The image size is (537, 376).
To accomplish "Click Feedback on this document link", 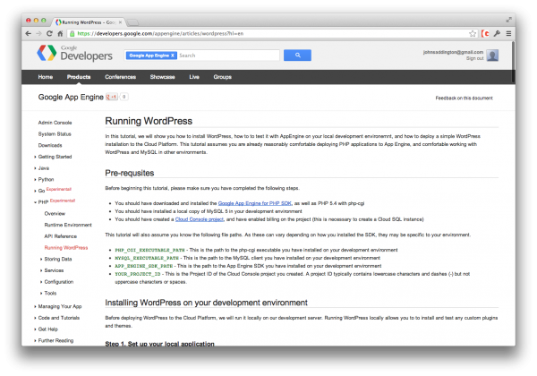I will 464,98.
